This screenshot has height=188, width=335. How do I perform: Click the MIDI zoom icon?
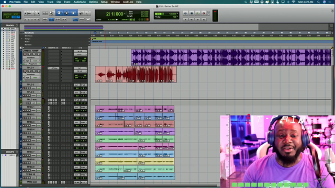(35, 13)
